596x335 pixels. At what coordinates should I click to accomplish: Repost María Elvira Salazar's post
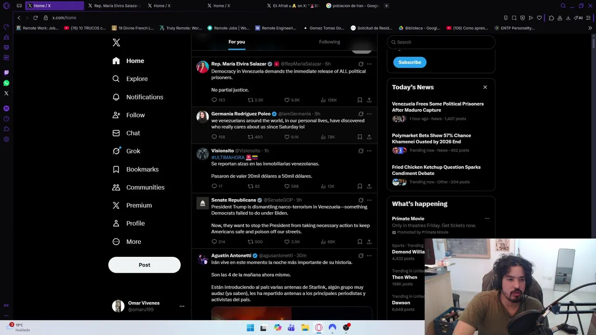(251, 100)
